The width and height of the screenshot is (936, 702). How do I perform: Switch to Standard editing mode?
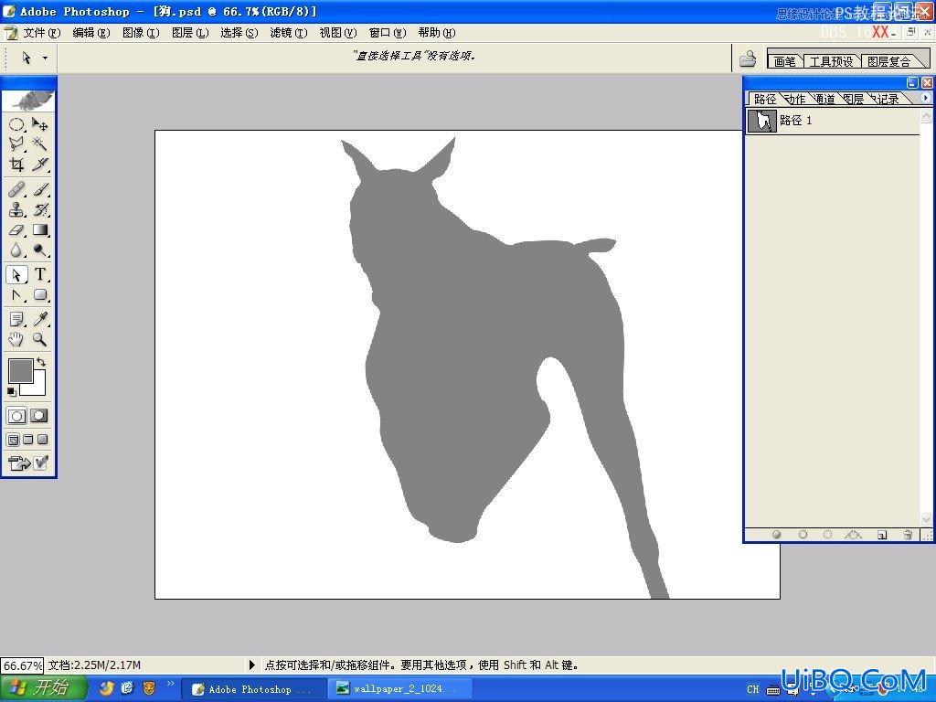pyautogui.click(x=16, y=416)
